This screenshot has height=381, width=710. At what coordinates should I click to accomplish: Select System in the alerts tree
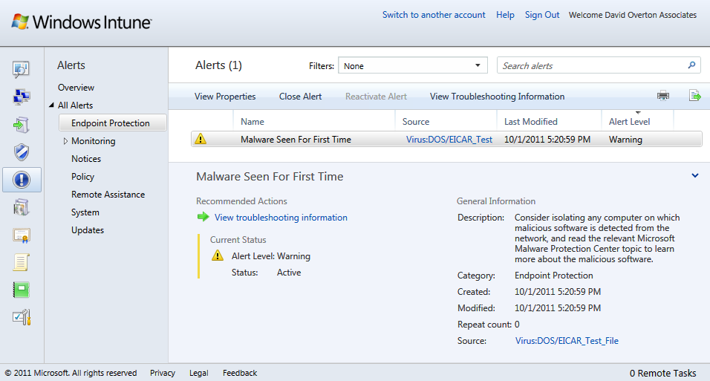click(x=85, y=212)
